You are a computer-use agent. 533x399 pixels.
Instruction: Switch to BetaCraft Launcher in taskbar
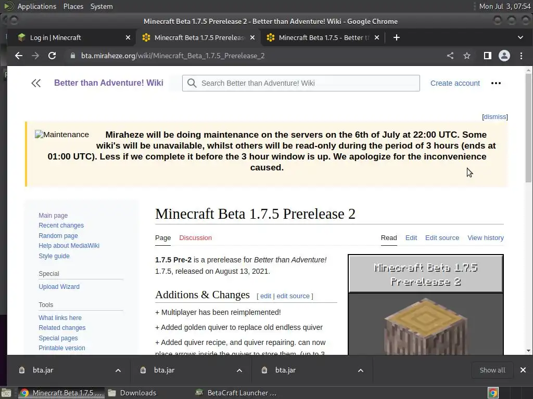tap(237, 393)
